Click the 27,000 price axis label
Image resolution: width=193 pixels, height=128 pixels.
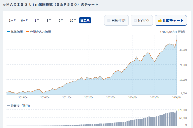(183, 65)
